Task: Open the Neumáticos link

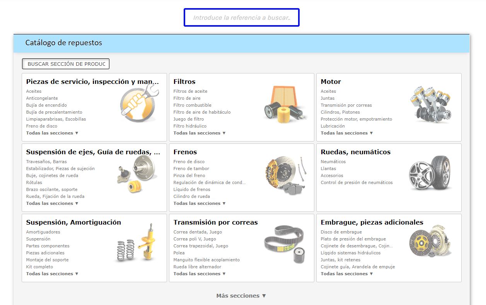Action: click(x=333, y=162)
